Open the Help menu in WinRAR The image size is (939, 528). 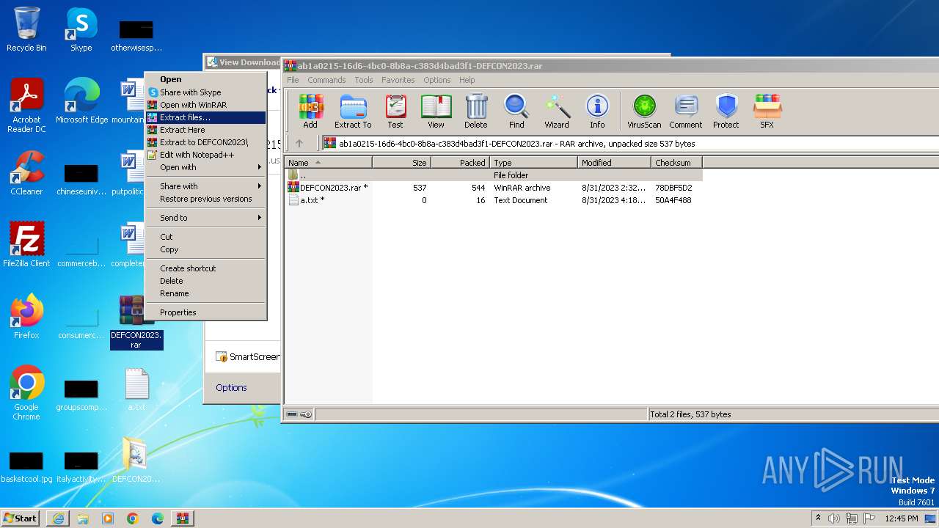point(467,80)
